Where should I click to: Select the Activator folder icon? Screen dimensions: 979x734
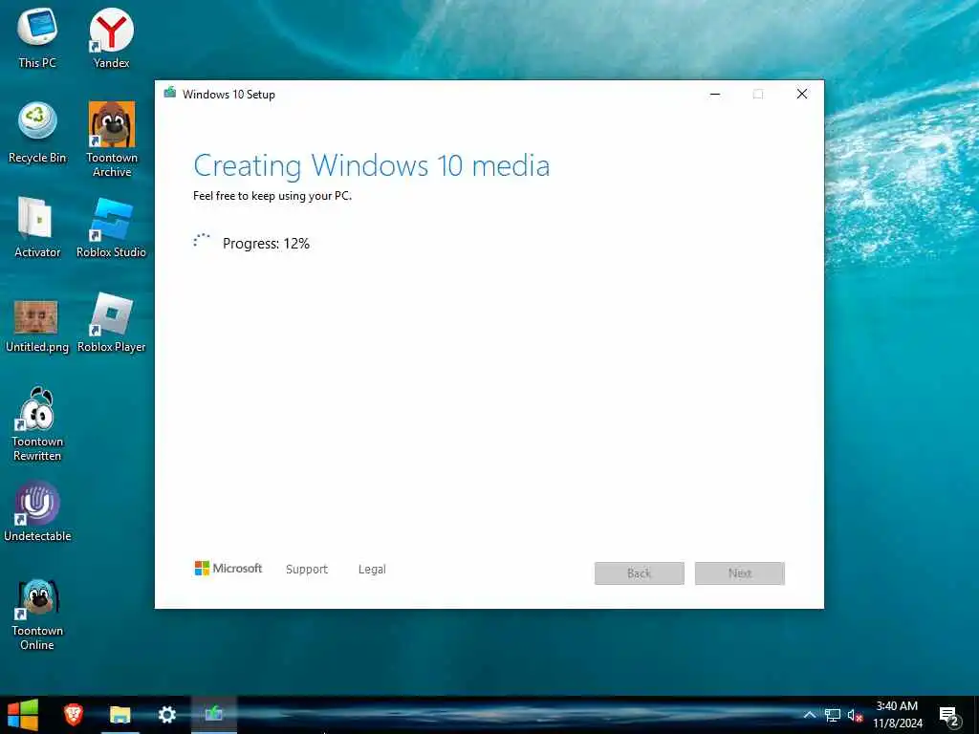(37, 227)
